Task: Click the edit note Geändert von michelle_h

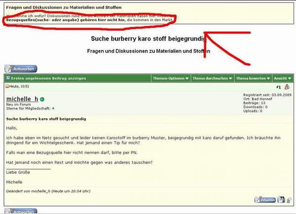Action: (48, 191)
